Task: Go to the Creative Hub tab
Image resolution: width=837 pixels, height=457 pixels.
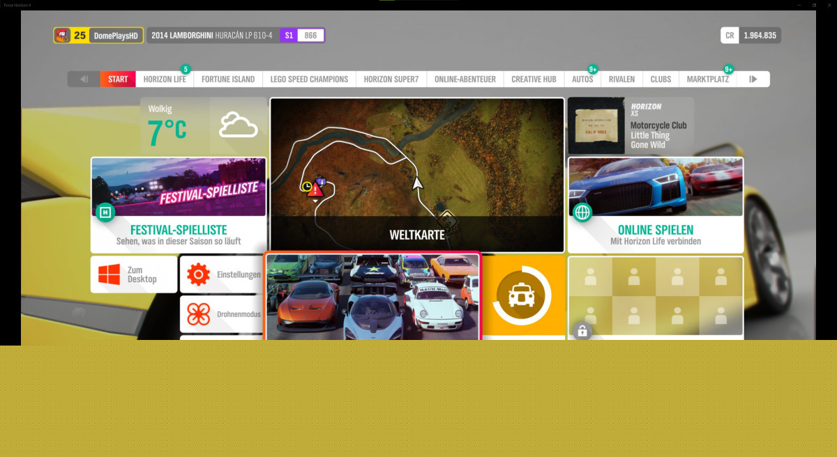Action: [x=534, y=79]
